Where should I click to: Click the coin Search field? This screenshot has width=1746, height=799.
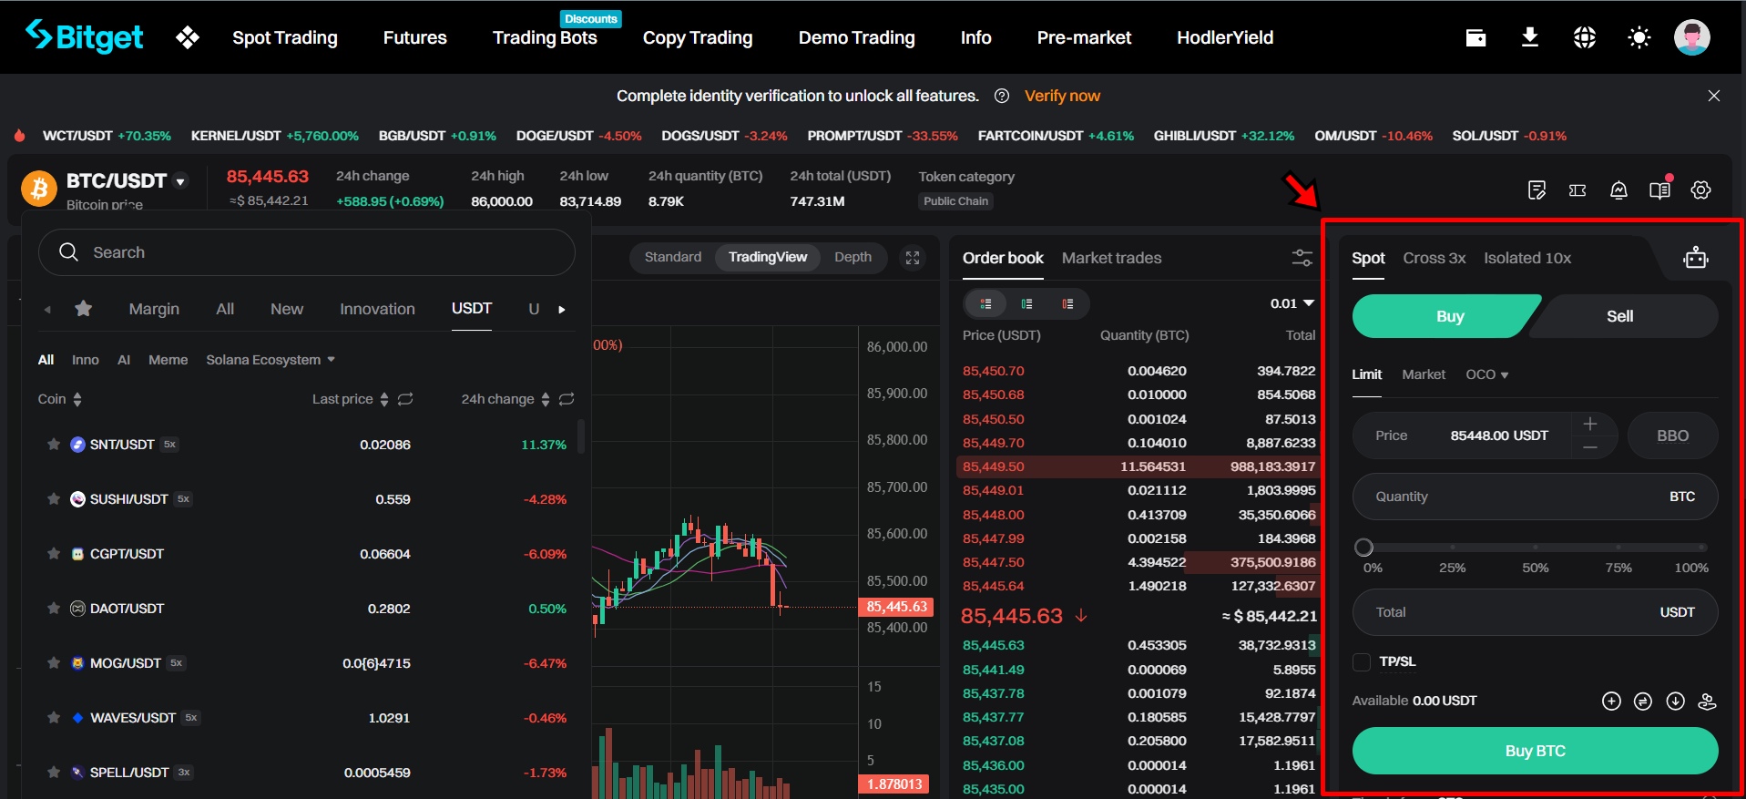307,252
